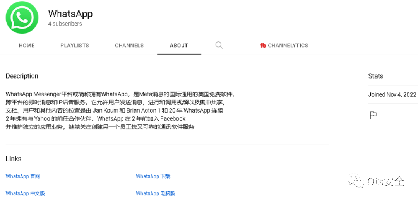Viewport: 418px width, 200px height.
Task: Go to the CHANNELS tab
Action: (129, 46)
